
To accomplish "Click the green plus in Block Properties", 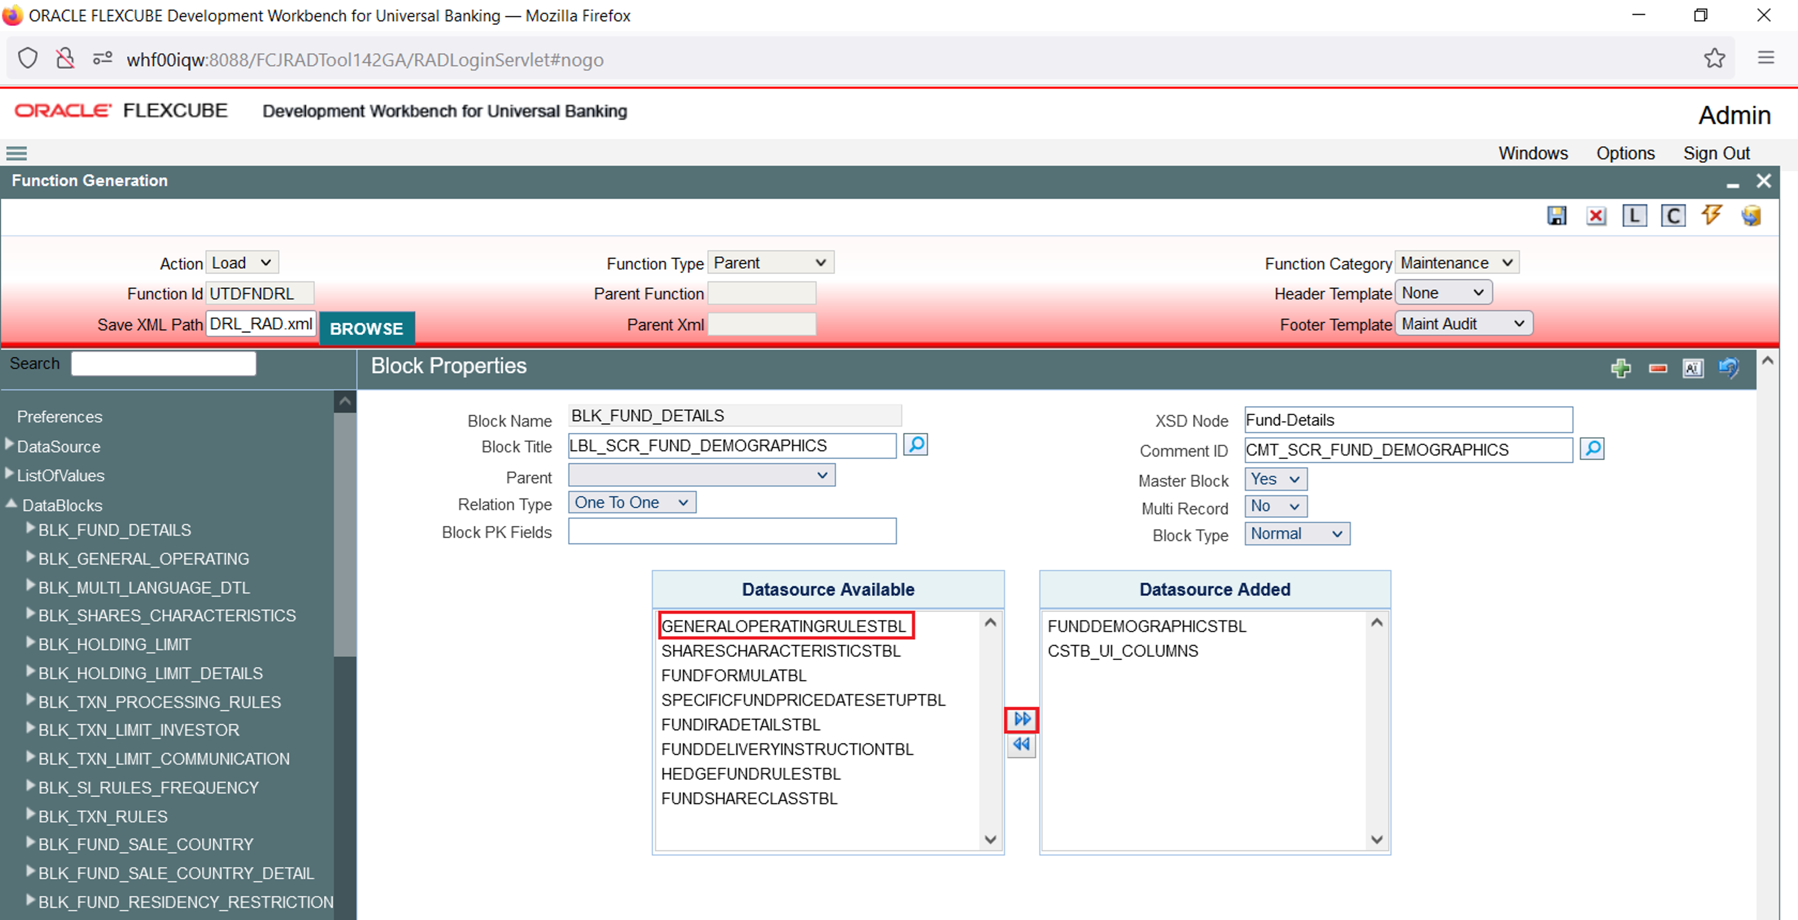I will 1621,368.
